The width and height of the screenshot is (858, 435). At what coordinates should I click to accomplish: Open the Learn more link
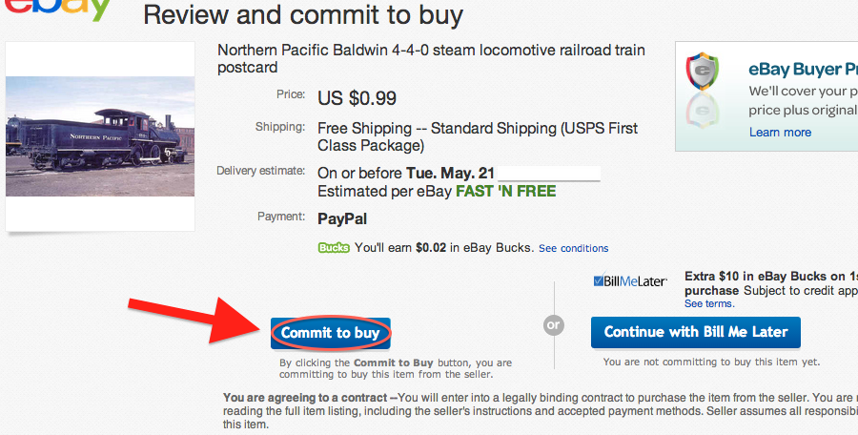780,133
